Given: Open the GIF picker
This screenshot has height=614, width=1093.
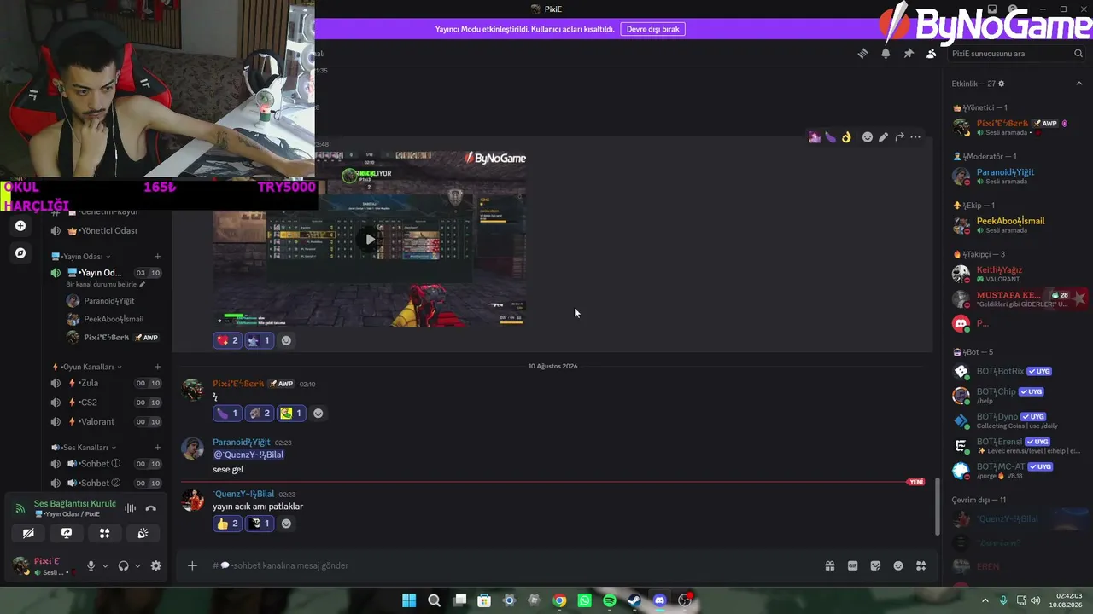Looking at the screenshot, I should tap(852, 565).
